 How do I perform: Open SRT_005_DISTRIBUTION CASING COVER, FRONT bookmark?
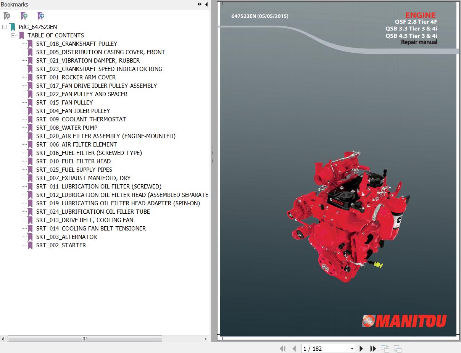pos(101,52)
